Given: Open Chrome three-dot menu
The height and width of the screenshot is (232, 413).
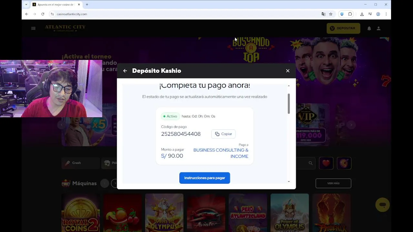Looking at the screenshot, I should [386, 14].
